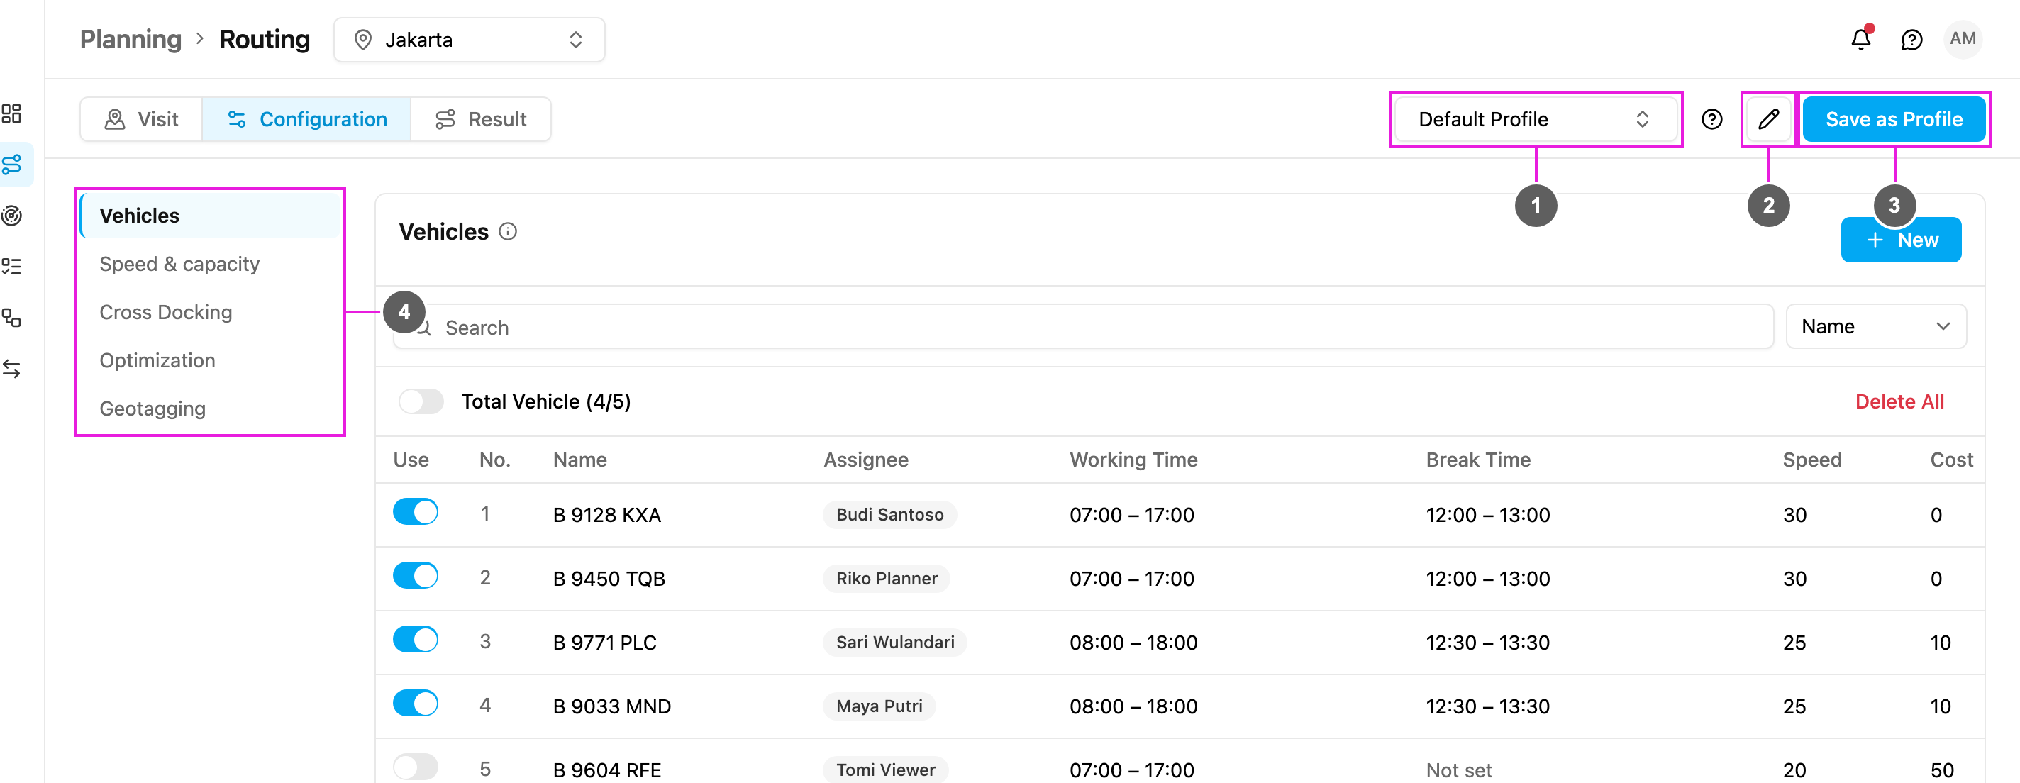Open the Name sort dropdown

[x=1876, y=326]
